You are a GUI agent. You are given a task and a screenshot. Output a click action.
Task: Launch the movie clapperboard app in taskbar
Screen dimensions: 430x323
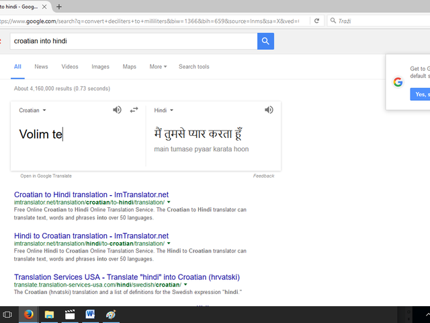pyautogui.click(x=70, y=314)
